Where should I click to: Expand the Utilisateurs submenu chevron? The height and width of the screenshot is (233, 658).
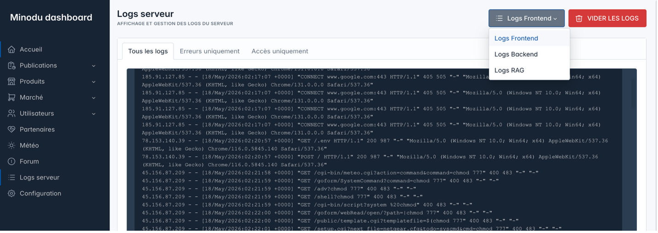point(93,114)
